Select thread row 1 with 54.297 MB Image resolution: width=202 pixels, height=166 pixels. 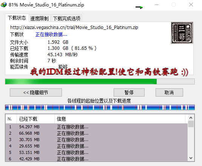(x=97, y=127)
